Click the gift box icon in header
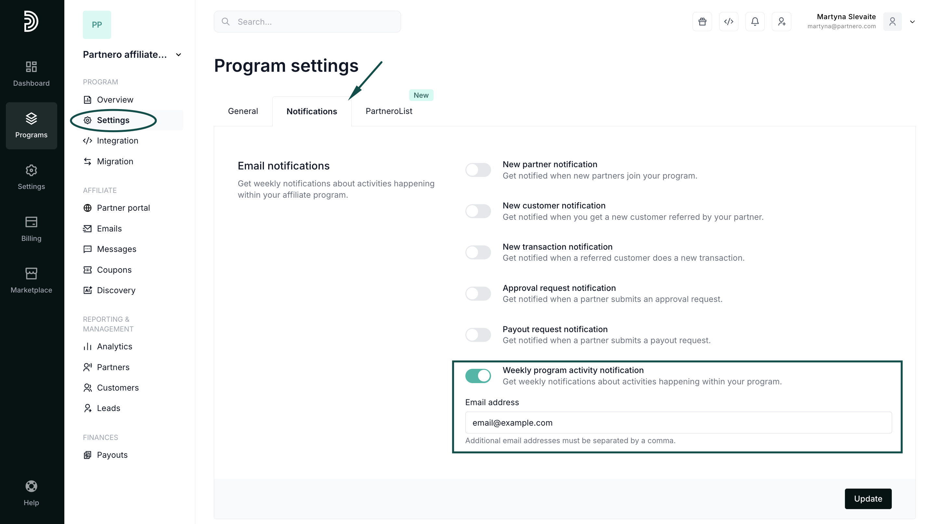The image size is (934, 524). click(x=702, y=22)
